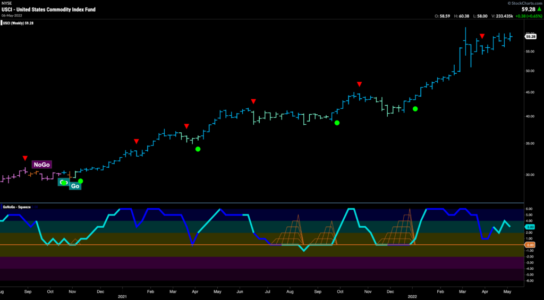The width and height of the screenshot is (544, 300).
Task: Select the green dot under the January 2022 bars
Action: click(415, 109)
